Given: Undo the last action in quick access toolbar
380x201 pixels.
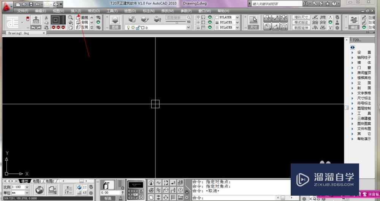Looking at the screenshot, I should click(37, 4).
